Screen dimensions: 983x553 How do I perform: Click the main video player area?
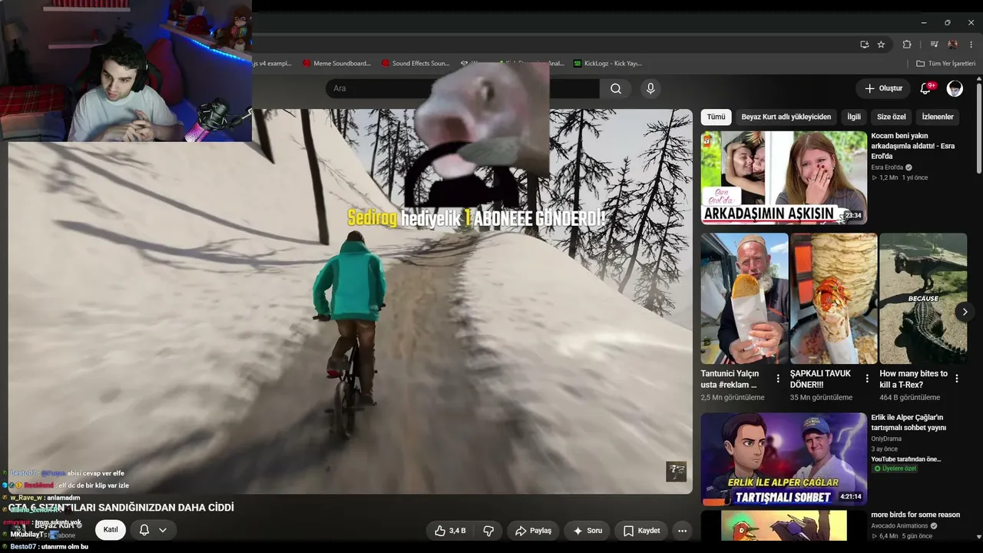350,301
